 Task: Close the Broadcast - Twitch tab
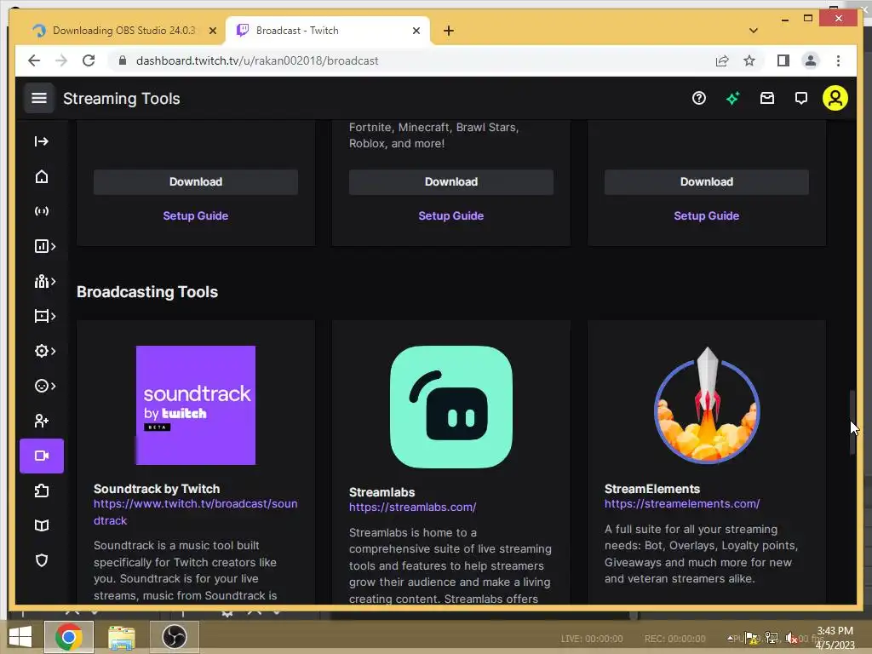(x=416, y=32)
